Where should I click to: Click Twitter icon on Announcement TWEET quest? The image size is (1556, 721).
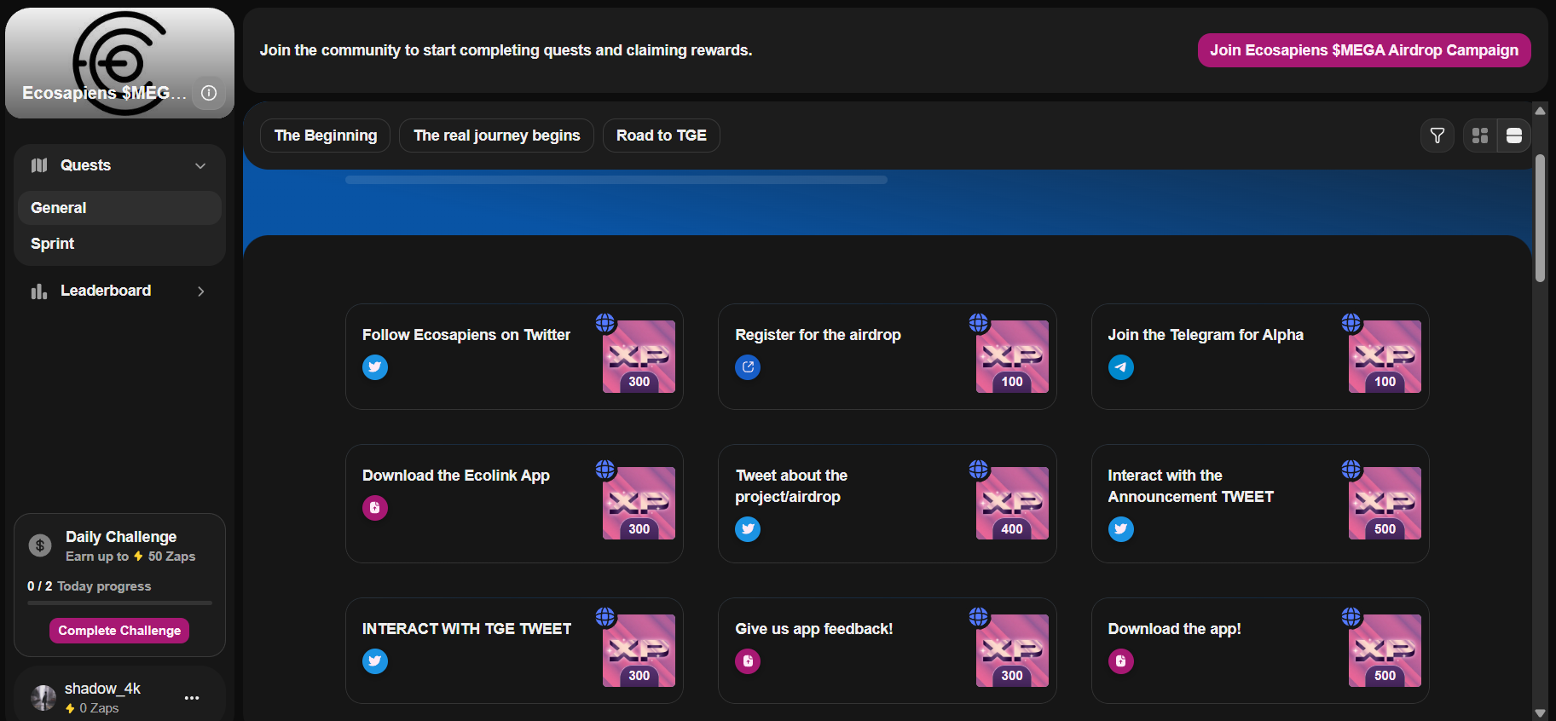coord(1121,529)
